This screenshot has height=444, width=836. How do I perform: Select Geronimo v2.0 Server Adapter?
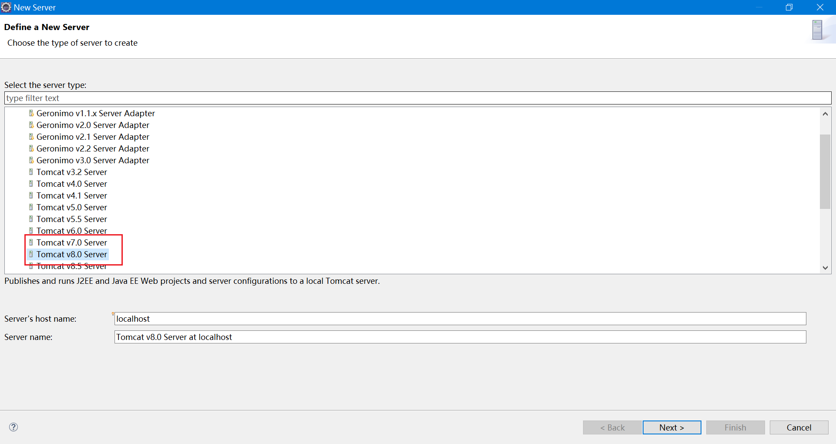pyautogui.click(x=93, y=125)
